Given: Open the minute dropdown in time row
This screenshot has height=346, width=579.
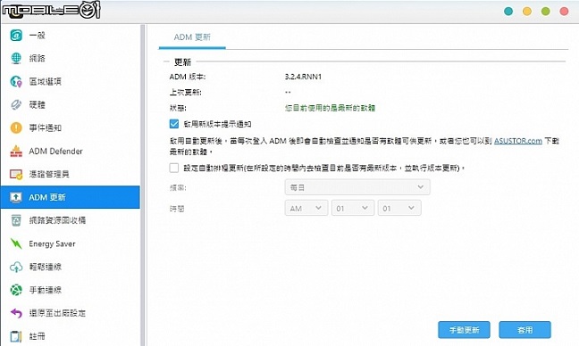Looking at the screenshot, I should click(399, 208).
